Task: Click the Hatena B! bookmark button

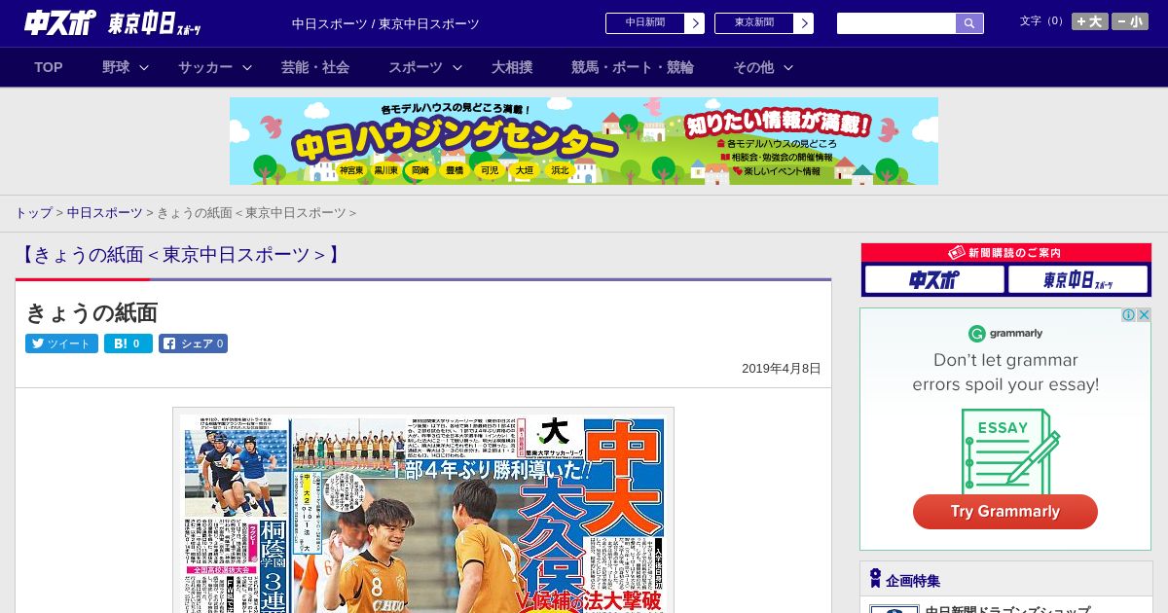Action: coord(128,343)
